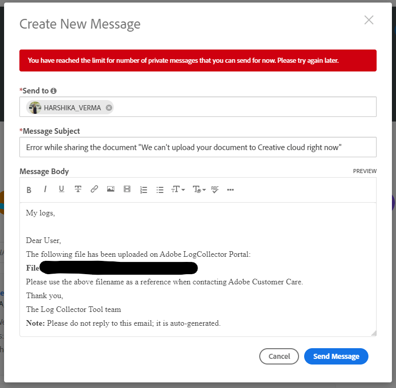
Task: Cancel the new message
Action: (x=279, y=356)
